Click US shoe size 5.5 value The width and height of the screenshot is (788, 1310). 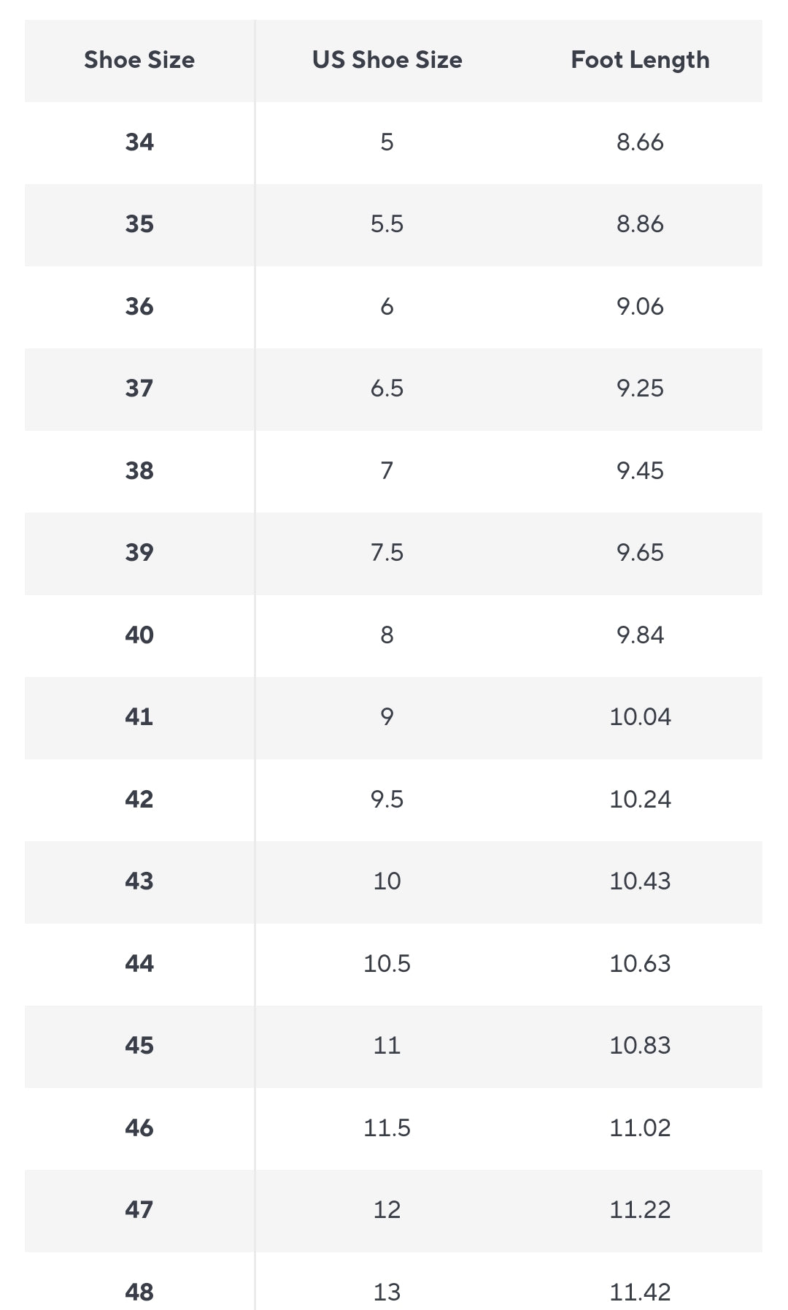click(x=387, y=223)
